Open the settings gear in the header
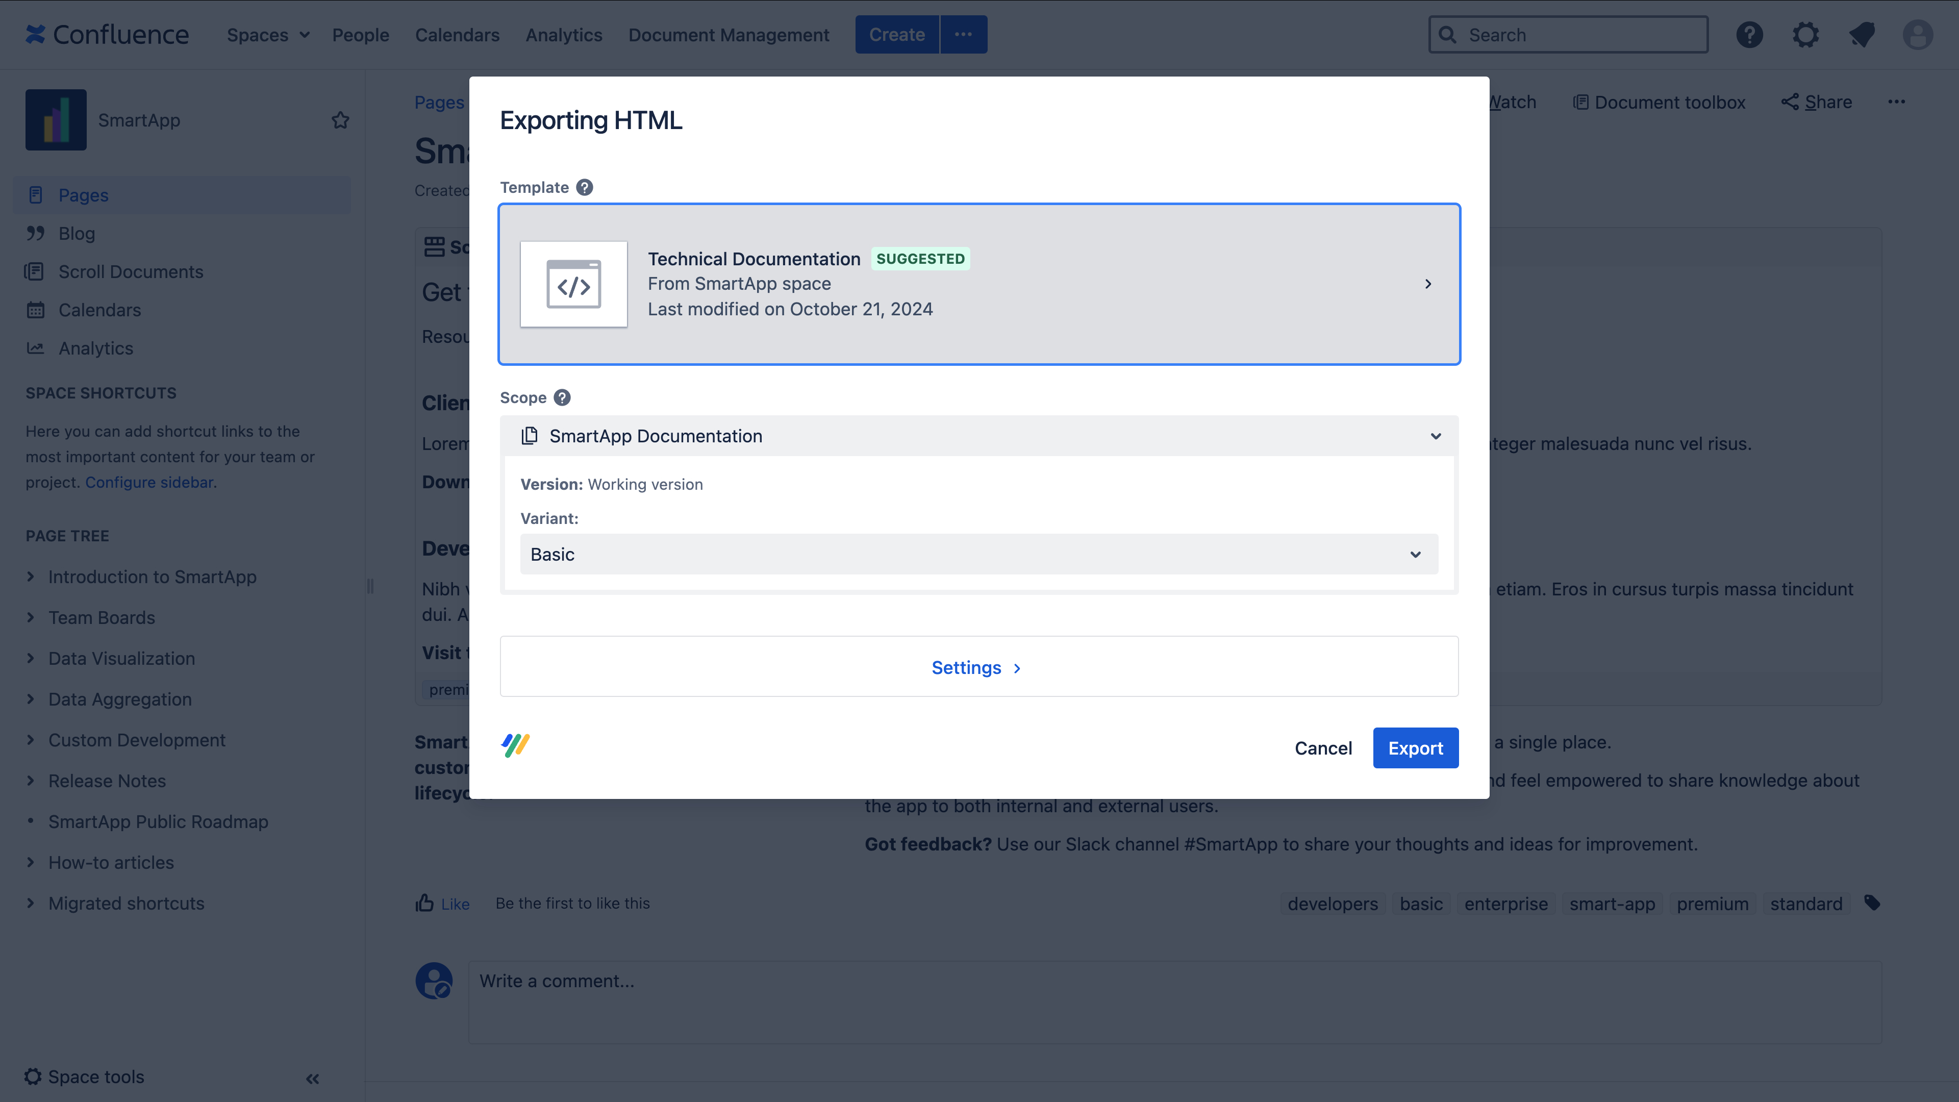The width and height of the screenshot is (1959, 1102). click(1805, 35)
